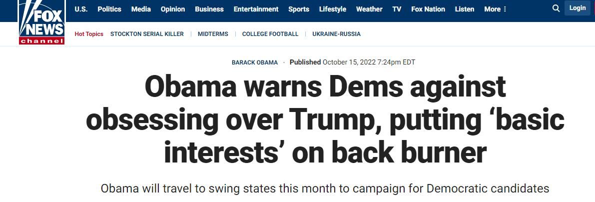Screen dimensions: 595x202
Task: Click the Barack Obama category tag
Action: click(255, 62)
